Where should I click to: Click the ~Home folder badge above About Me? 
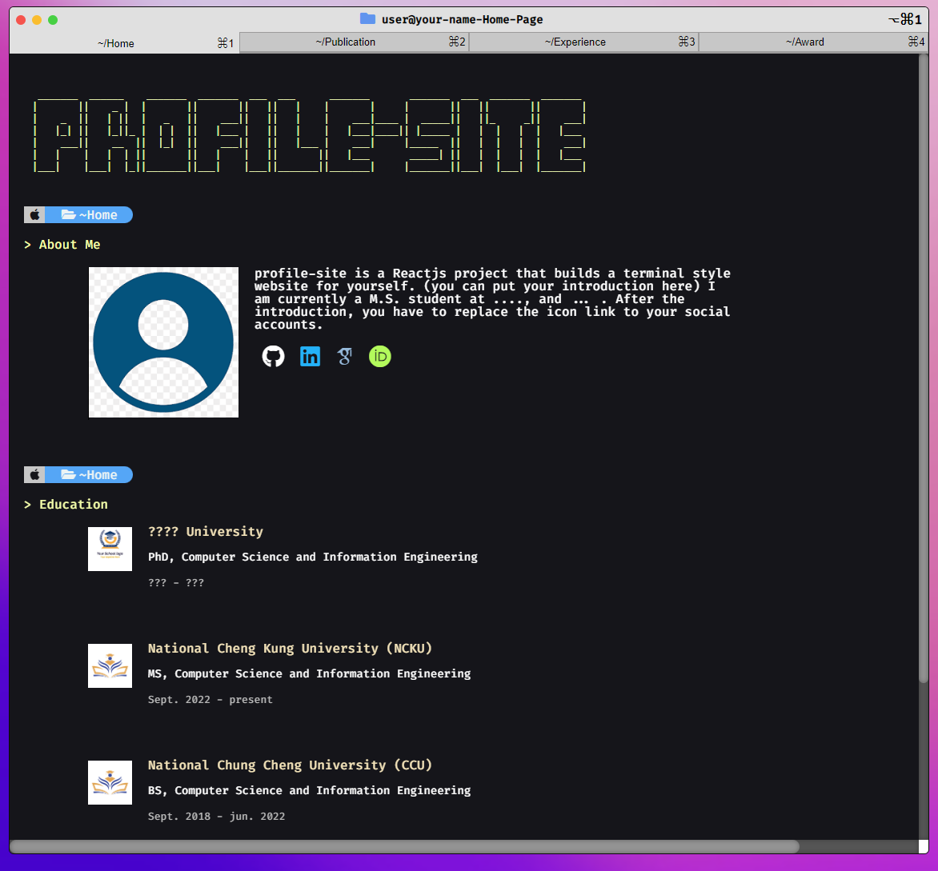point(89,214)
